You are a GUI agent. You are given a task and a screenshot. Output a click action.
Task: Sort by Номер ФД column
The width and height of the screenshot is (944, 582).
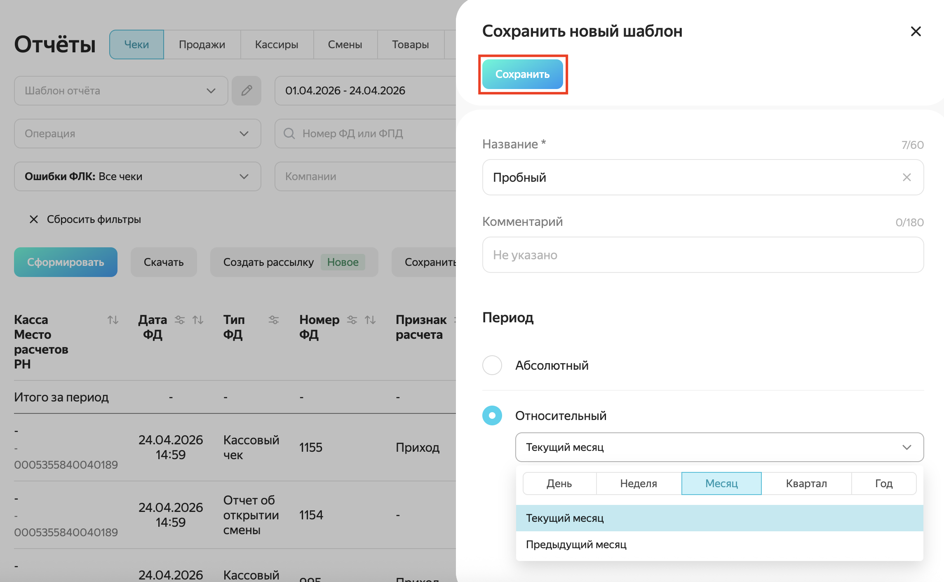click(370, 320)
